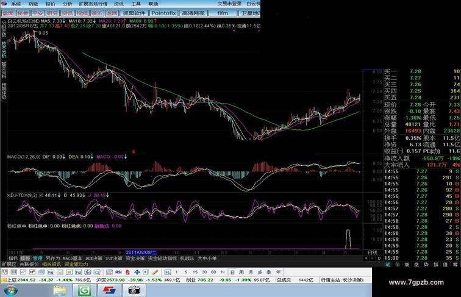Select the 15 minute period
Image resolution: width=461 pixels, height=297 pixels.
(x=195, y=272)
